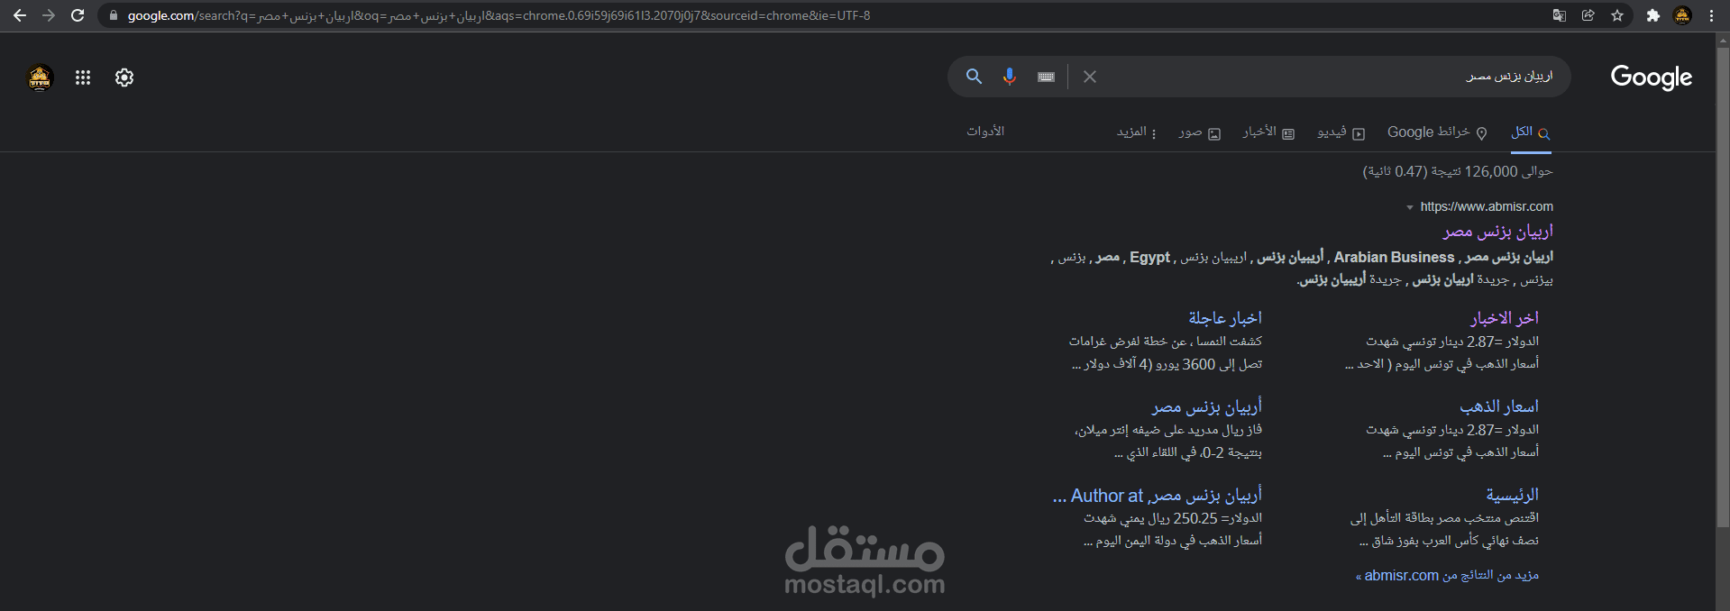
Task: Open the اخر الاخبار sitelink
Action: tap(1505, 318)
